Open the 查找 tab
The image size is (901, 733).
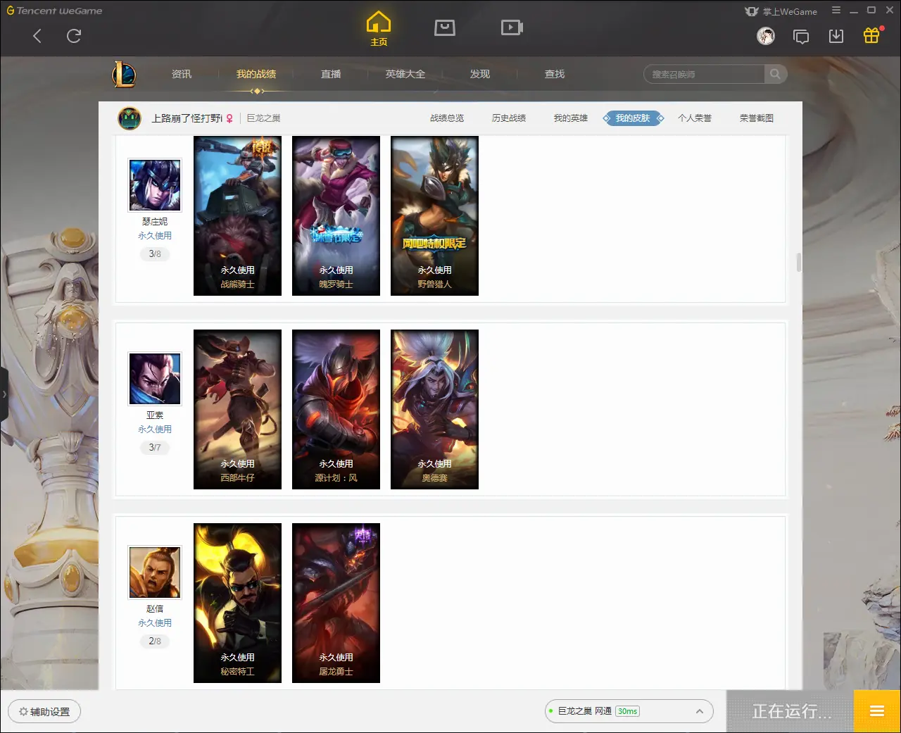555,74
